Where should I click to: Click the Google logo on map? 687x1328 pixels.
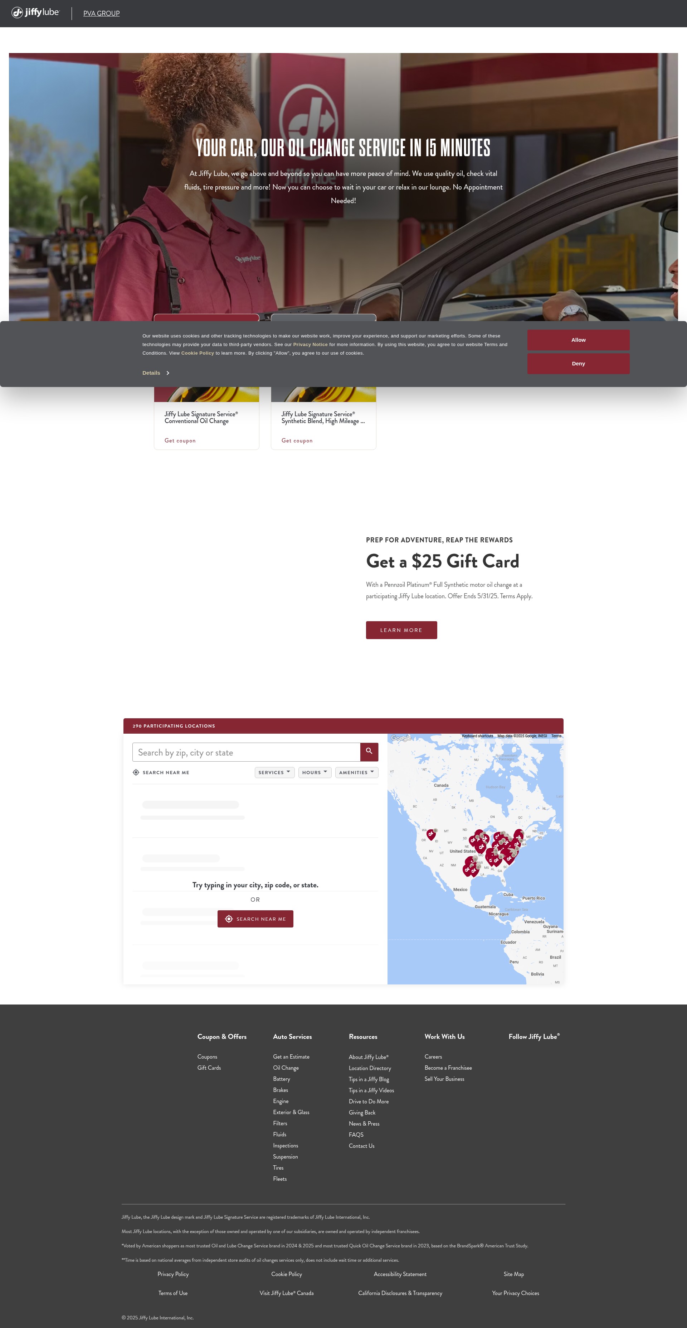(401, 738)
